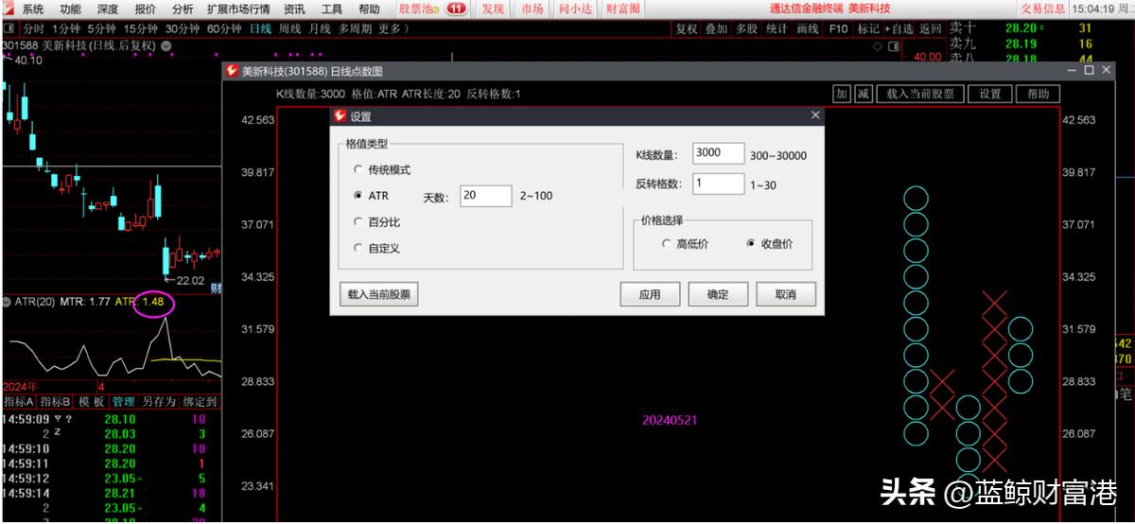1135x524 pixels.
Task: Click the 标记 toolbar button
Action: point(867,29)
